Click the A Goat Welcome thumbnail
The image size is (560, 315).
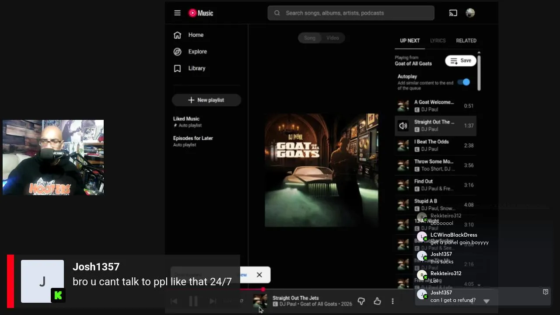pyautogui.click(x=403, y=106)
